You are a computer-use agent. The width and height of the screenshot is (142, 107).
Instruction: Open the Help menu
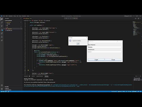click(x=28, y=16)
